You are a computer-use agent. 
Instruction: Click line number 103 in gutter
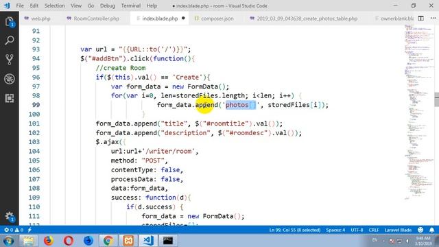[x=34, y=142]
